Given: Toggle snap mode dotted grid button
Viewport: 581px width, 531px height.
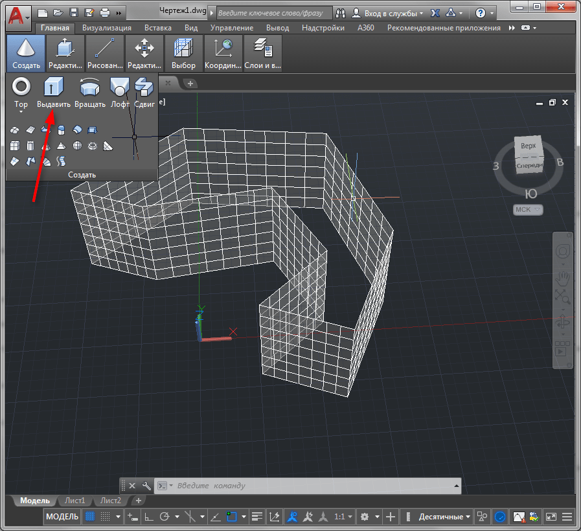Looking at the screenshot, I should [x=106, y=517].
